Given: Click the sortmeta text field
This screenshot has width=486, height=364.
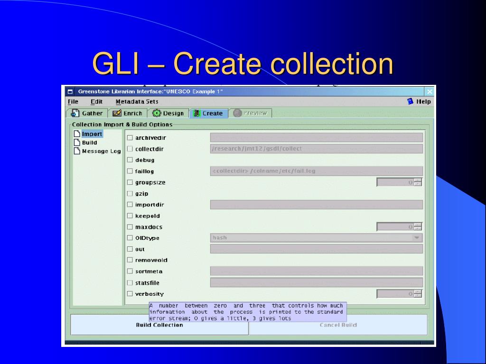Looking at the screenshot, I should 317,271.
